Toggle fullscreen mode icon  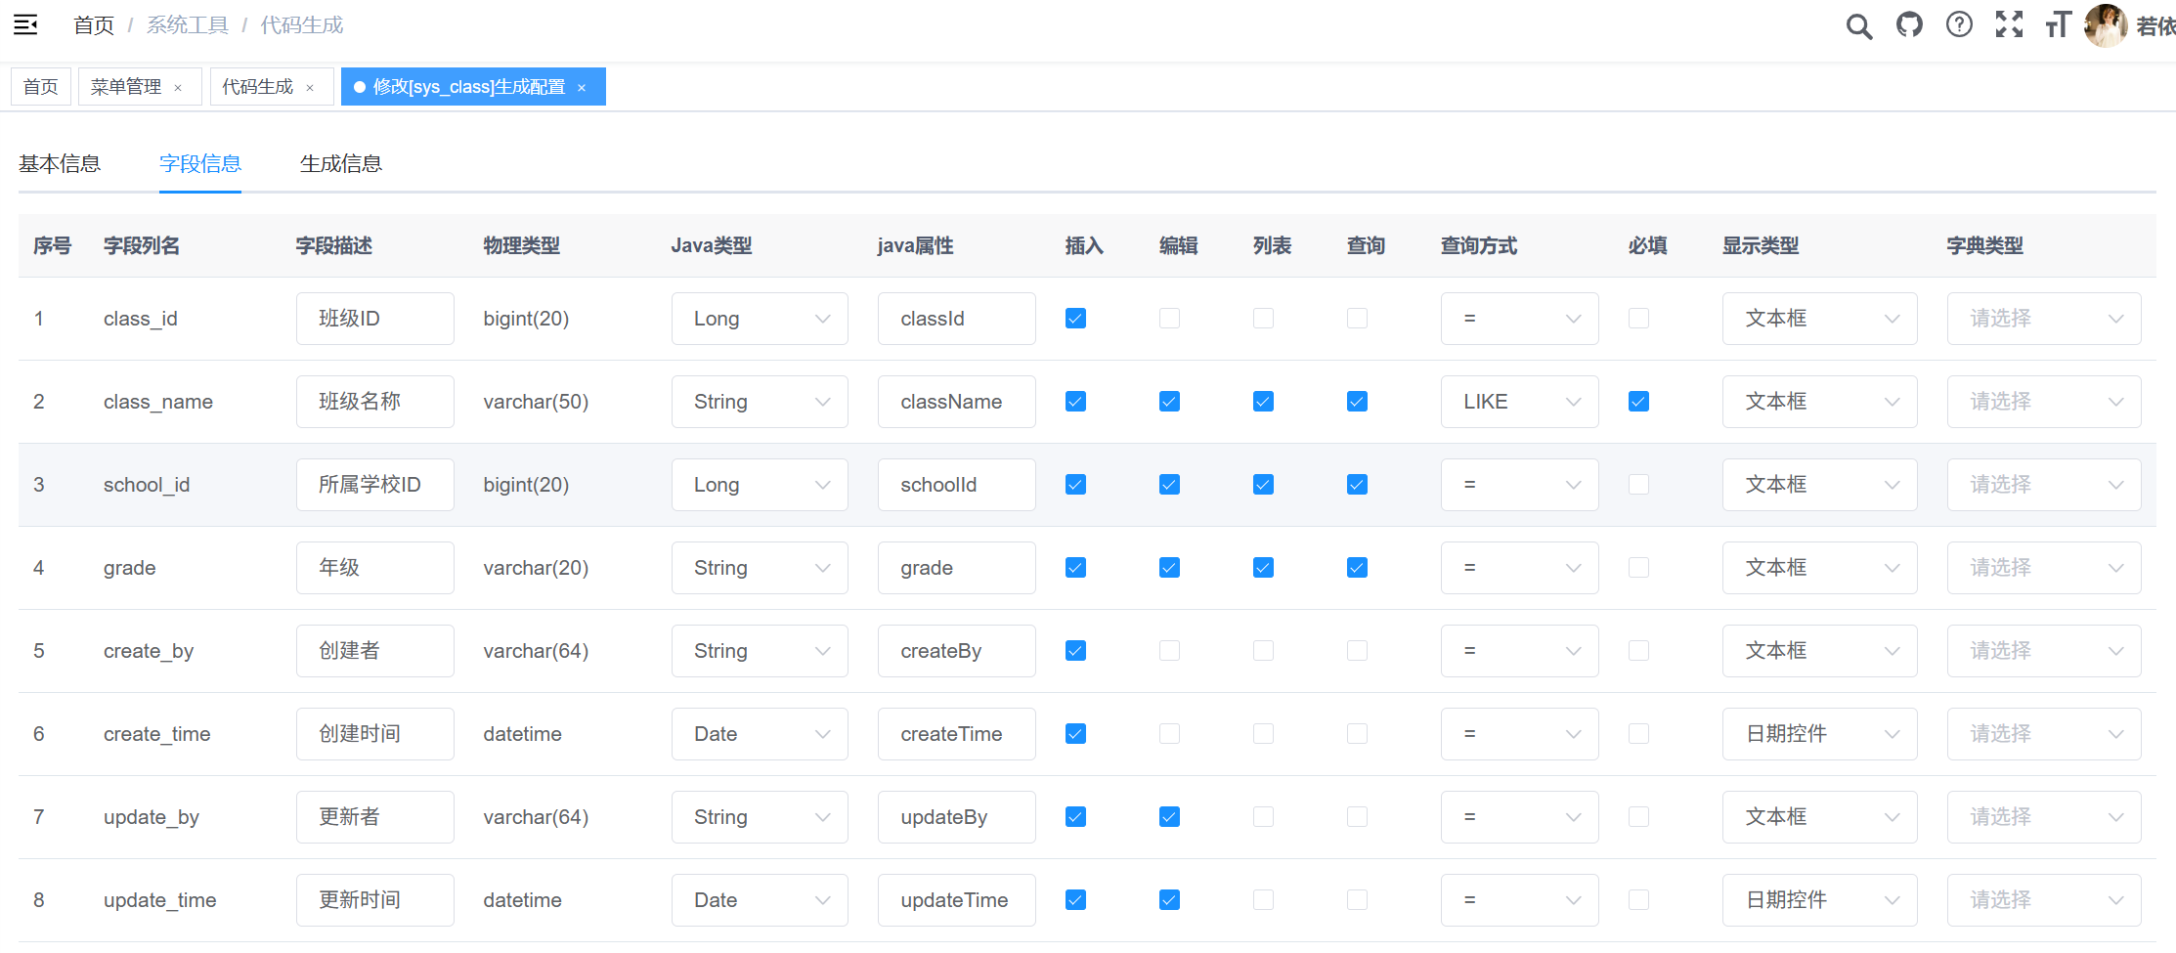pos(2009,25)
